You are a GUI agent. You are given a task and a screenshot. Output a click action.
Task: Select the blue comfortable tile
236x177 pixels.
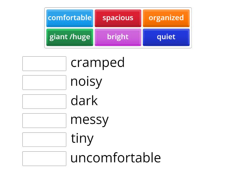pyautogui.click(x=70, y=18)
